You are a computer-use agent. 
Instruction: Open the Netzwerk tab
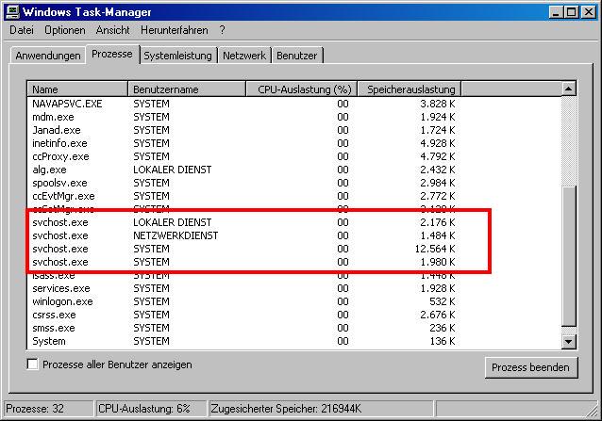point(244,56)
